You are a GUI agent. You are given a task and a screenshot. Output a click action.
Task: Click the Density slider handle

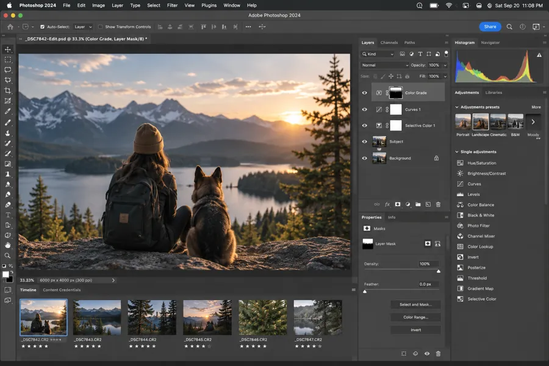pyautogui.click(x=439, y=271)
